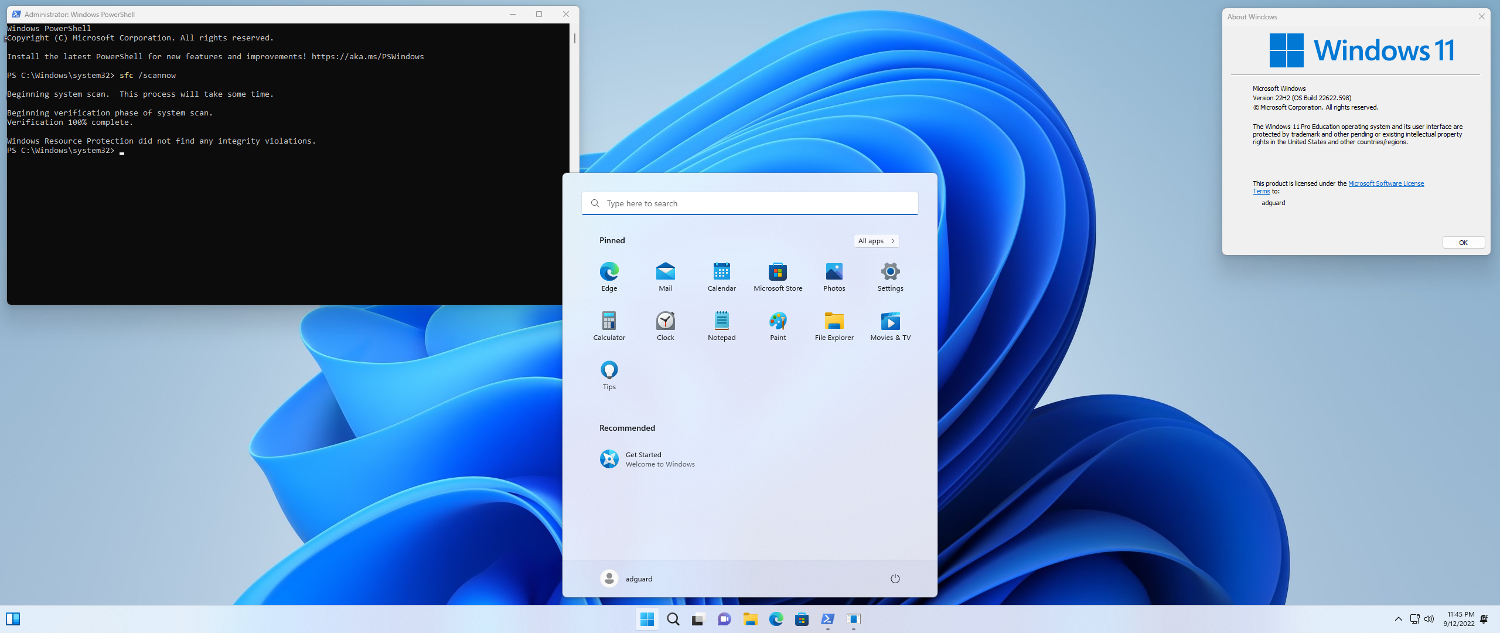
Task: Expand the All apps list
Action: (876, 241)
